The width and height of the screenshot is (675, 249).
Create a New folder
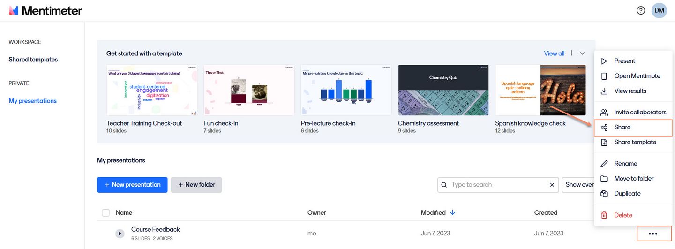point(196,185)
